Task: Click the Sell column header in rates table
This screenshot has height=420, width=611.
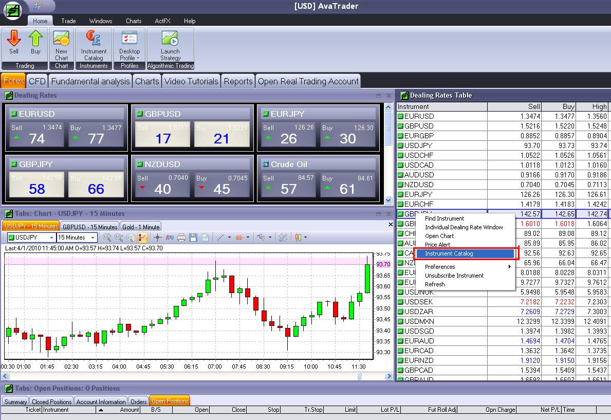Action: (x=514, y=106)
